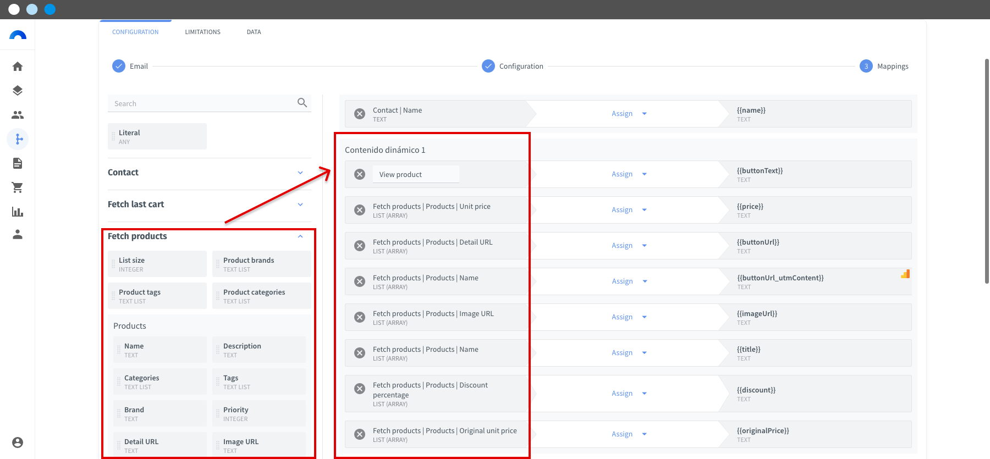
Task: Remove the mapping for {{buttonUrl_utmContent}}
Action: [x=360, y=281]
